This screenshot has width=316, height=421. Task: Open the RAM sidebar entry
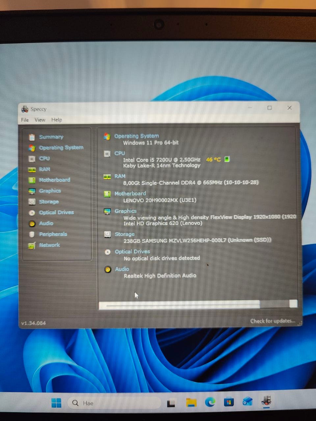tap(39, 169)
